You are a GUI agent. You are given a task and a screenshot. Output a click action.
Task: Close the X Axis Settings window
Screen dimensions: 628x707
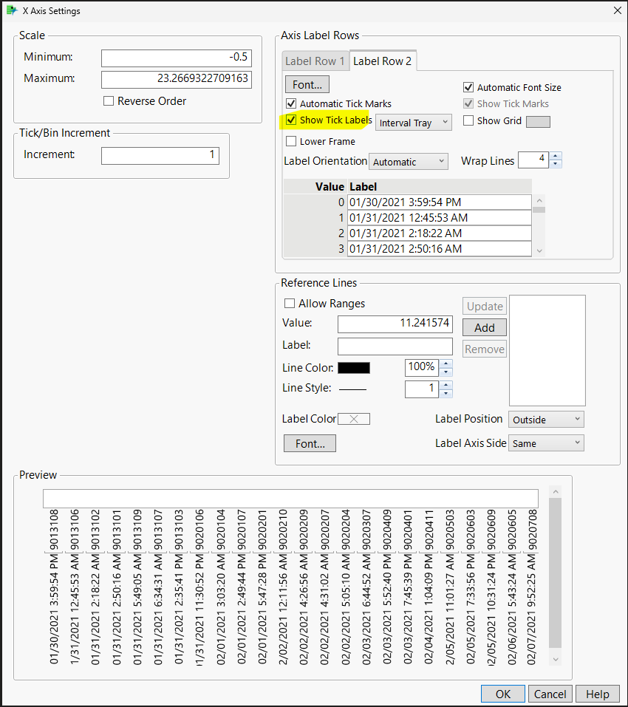pyautogui.click(x=617, y=10)
